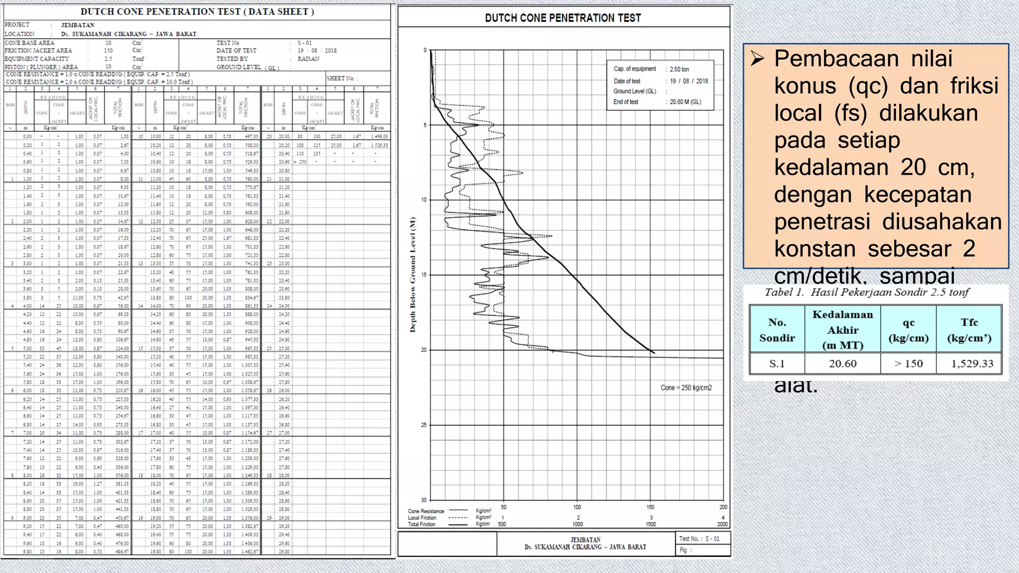Click the 'qc (kg/cm)' header cell
This screenshot has height=573, width=1019.
click(908, 330)
